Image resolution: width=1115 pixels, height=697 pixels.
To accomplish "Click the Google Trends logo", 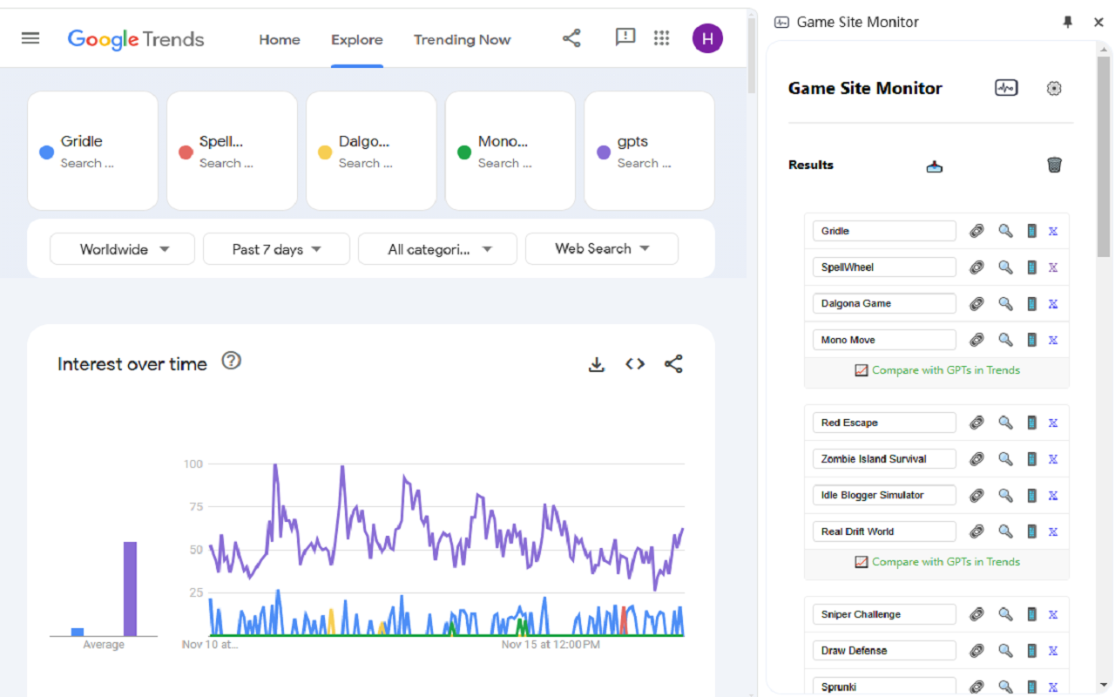I will [136, 39].
